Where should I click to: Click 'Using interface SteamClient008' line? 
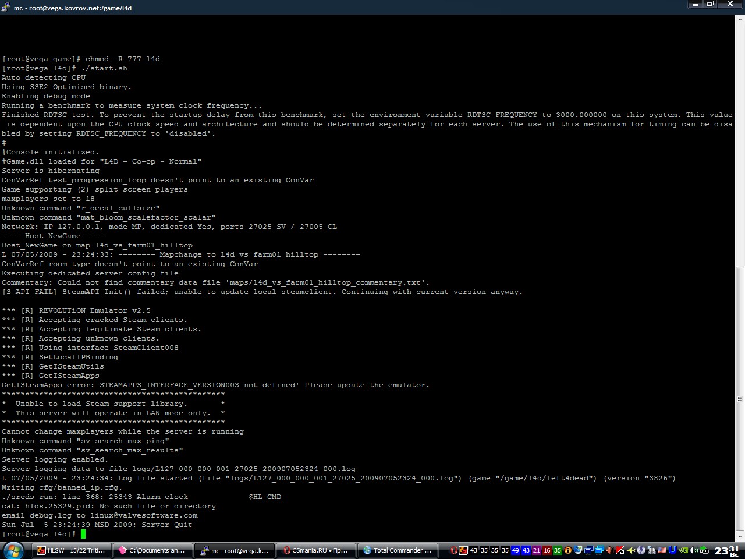[90, 348]
